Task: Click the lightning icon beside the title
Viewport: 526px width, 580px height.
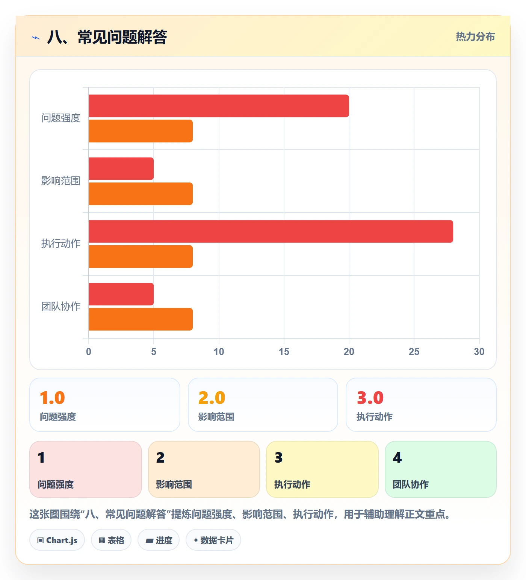Action: 36,38
